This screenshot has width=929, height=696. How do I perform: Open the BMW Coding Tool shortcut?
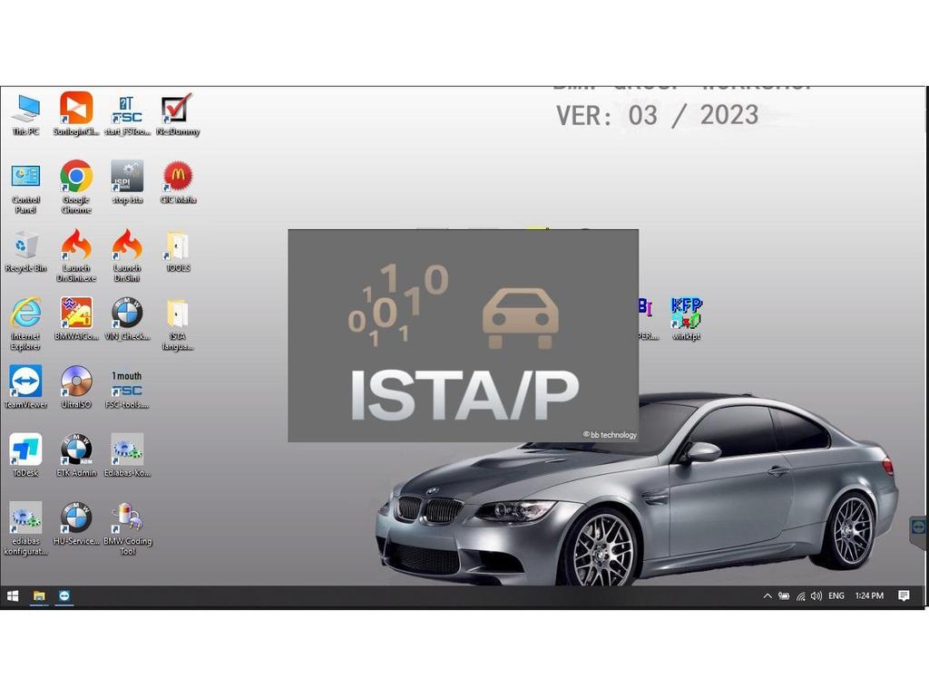coord(127,519)
